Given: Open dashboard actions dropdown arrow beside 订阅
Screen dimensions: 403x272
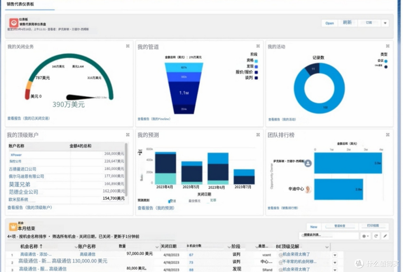Looking at the screenshot, I should coord(385,23).
